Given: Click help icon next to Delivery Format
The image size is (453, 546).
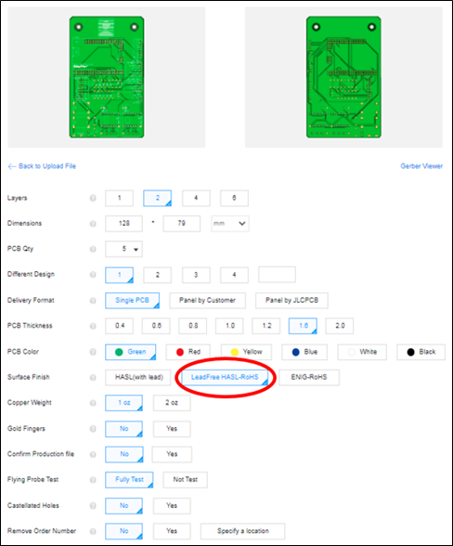Looking at the screenshot, I should pyautogui.click(x=93, y=301).
